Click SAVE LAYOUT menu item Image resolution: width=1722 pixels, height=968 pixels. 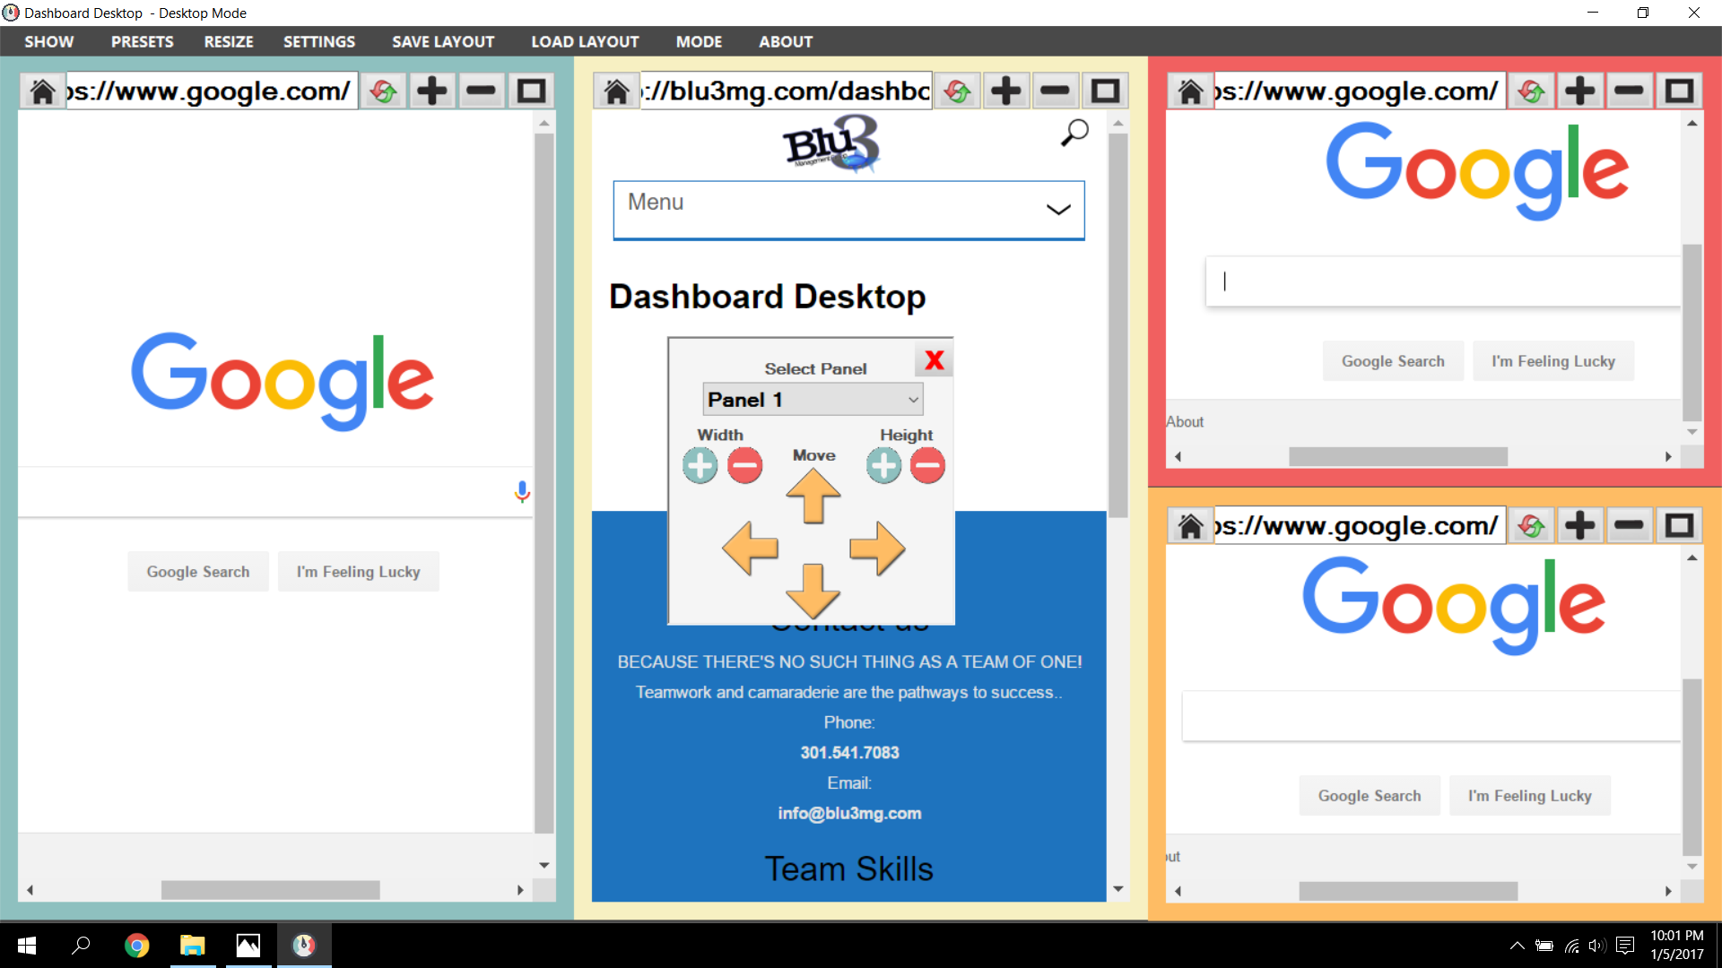(x=443, y=42)
